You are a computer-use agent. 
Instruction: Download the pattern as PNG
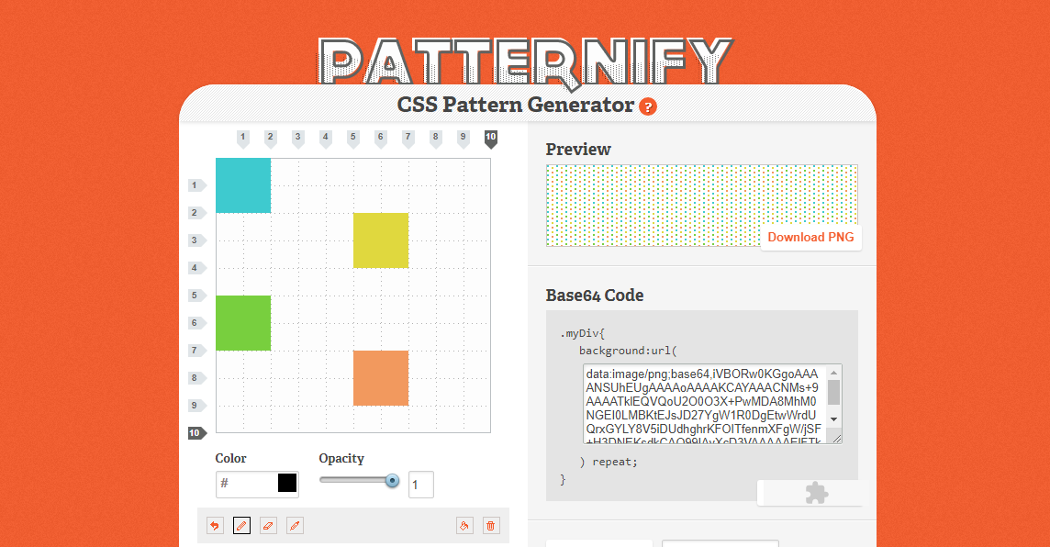click(x=810, y=237)
